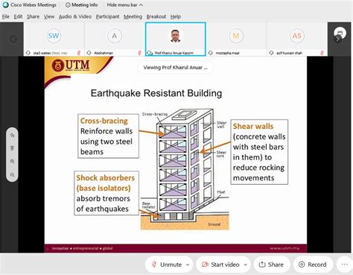Zoom in on the shared content
Screen dimensions: 353x275
(12, 162)
